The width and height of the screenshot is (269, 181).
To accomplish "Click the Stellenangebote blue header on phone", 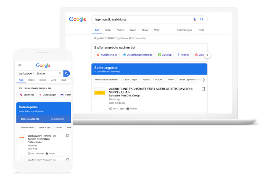I will (44, 109).
